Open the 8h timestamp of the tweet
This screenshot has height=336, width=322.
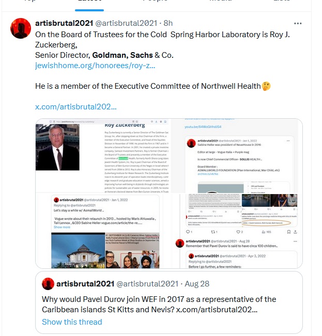tap(168, 23)
